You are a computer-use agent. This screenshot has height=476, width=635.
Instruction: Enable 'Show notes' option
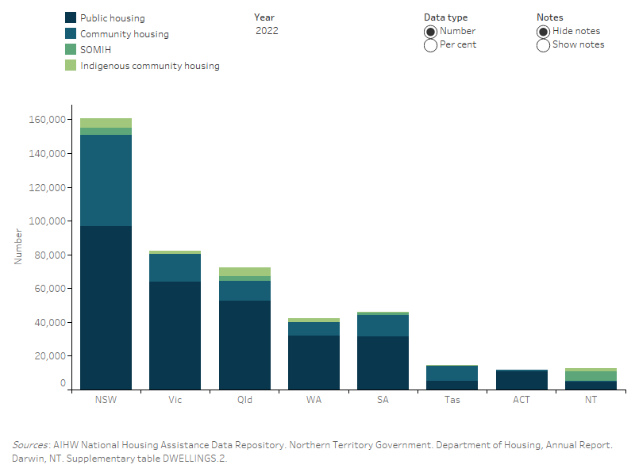tap(543, 45)
